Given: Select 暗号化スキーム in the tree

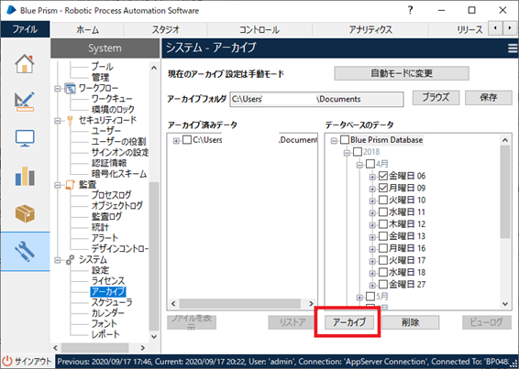Looking at the screenshot, I should 119,174.
